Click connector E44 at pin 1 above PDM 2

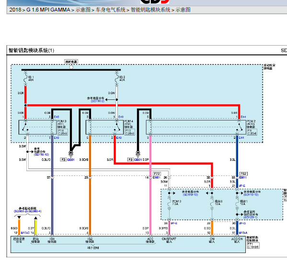[243, 117]
